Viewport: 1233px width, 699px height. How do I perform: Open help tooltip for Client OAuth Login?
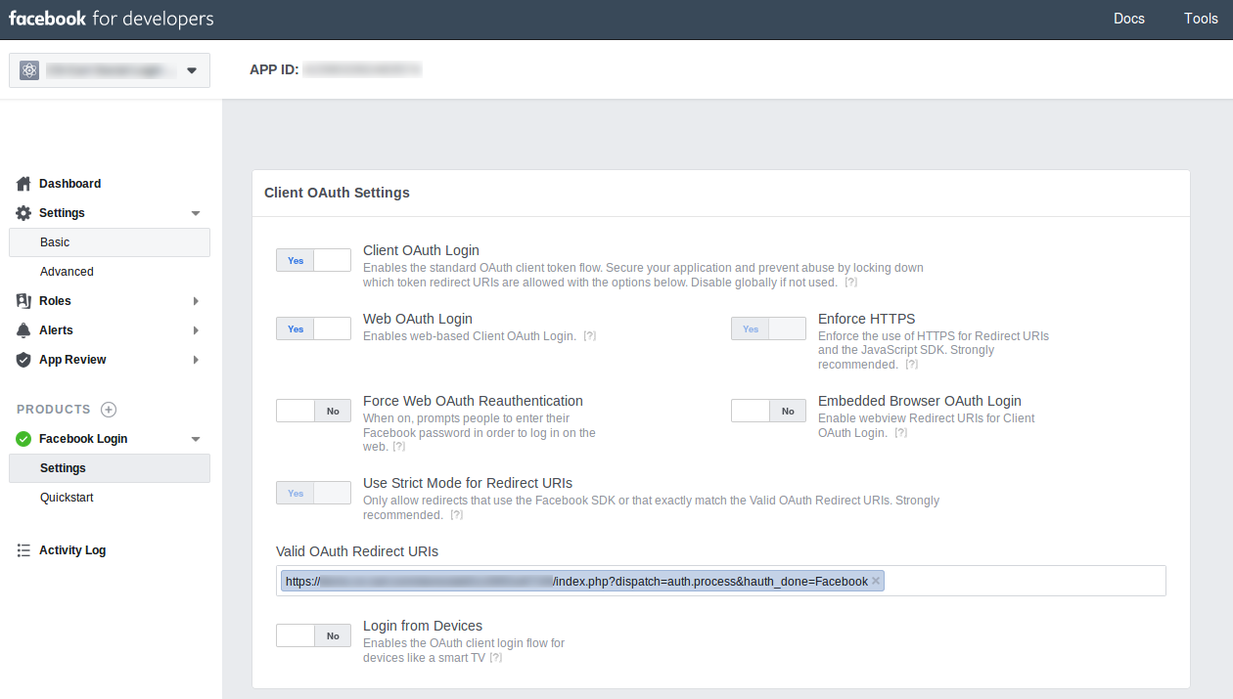coord(851,283)
